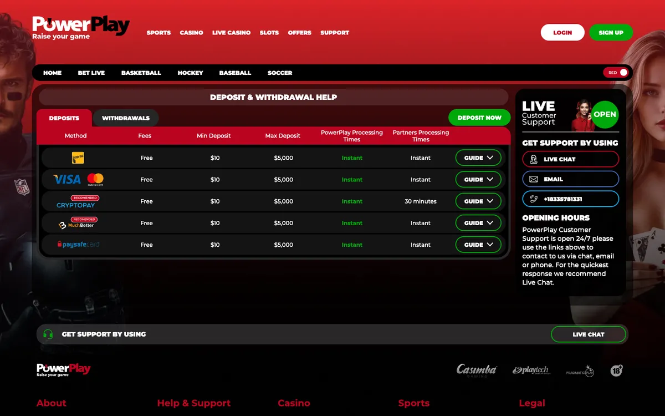Screen dimensions: 665x416
Task: Open Live Casino from header
Action: [231, 33]
